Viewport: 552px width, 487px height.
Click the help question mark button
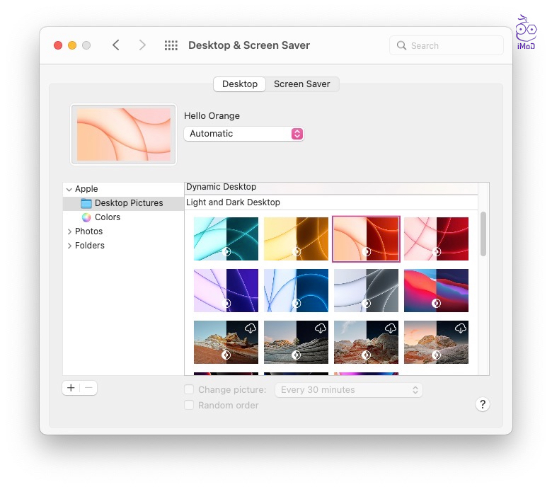tap(483, 404)
